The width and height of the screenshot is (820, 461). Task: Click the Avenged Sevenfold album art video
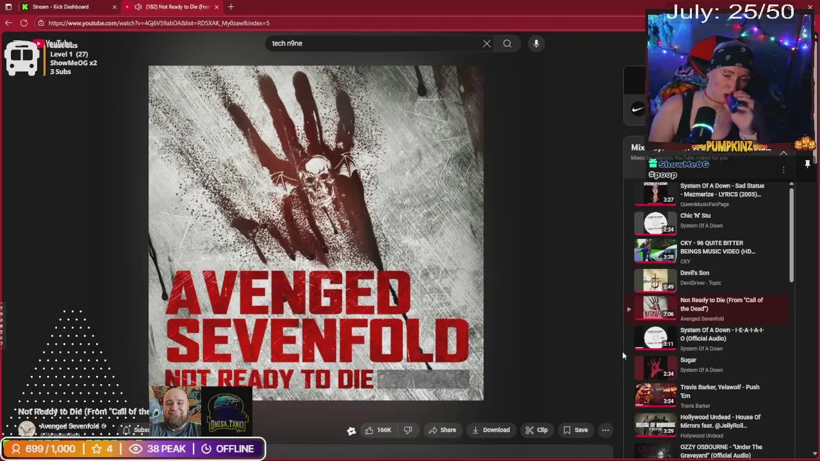(316, 233)
